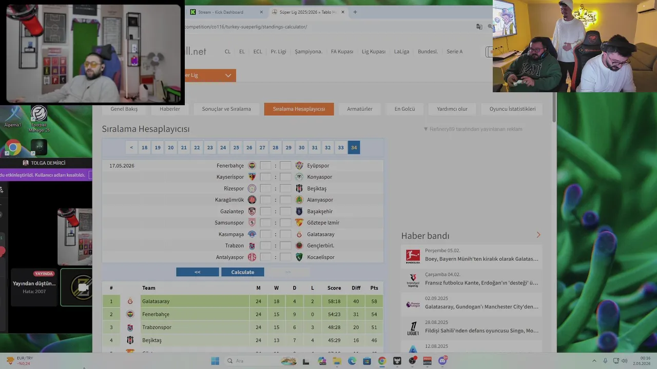
Task: Click the Samsunspor club crest
Action: (x=252, y=222)
